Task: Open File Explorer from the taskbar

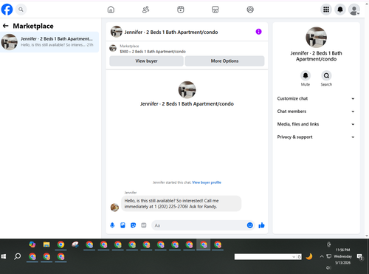Action: (46, 244)
